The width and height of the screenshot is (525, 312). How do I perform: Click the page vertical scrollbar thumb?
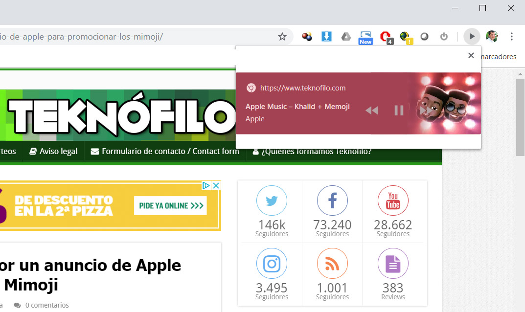[x=520, y=117]
